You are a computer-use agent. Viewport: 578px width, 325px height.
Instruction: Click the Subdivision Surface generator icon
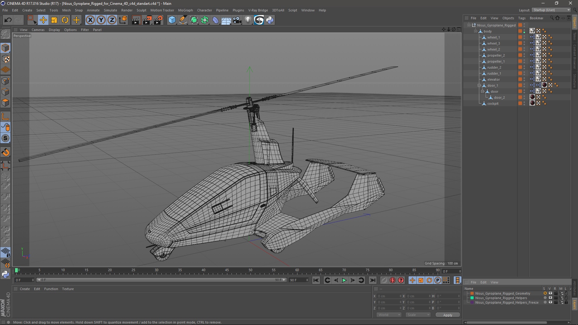click(x=194, y=20)
